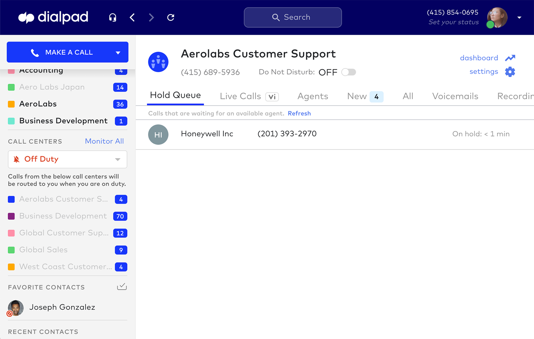Select the Honeywell Inc caller name
The image size is (534, 339).
coord(207,134)
